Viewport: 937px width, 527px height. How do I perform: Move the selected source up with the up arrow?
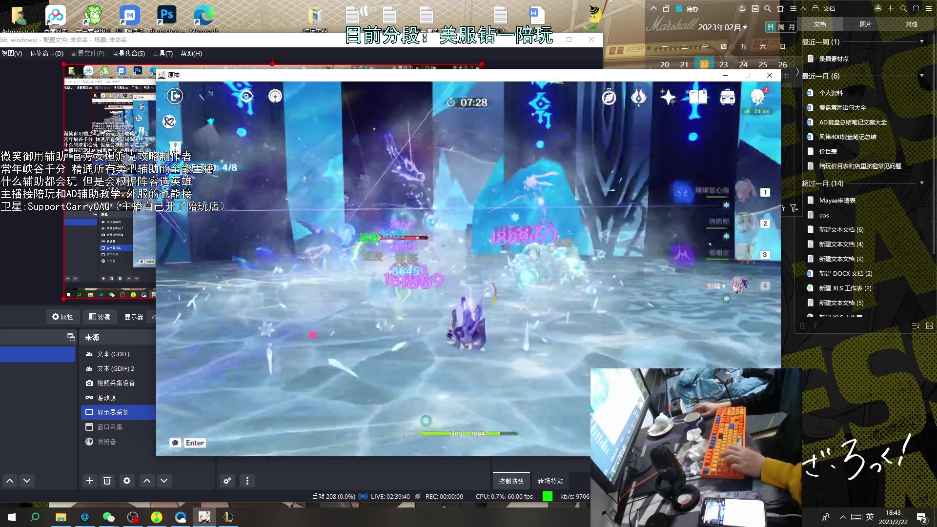click(x=147, y=481)
